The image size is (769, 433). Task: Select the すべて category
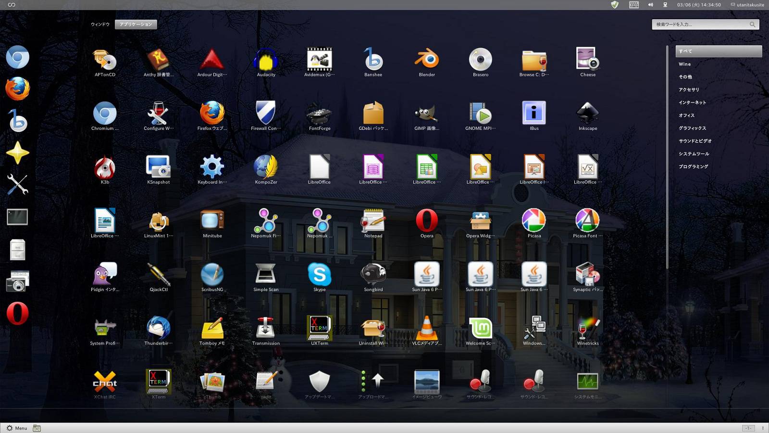(719, 51)
